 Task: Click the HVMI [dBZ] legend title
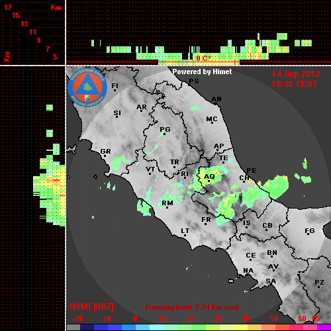click(x=91, y=307)
